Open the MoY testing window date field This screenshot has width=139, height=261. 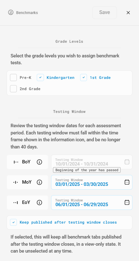coord(92,182)
